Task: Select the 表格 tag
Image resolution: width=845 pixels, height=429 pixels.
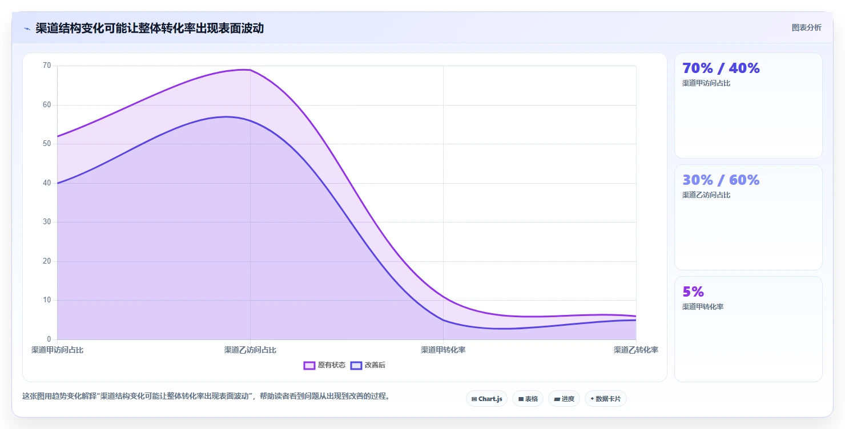Action: pos(528,399)
